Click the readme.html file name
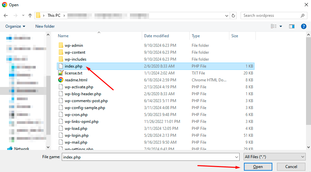The height and width of the screenshot is (172, 311). [76, 80]
